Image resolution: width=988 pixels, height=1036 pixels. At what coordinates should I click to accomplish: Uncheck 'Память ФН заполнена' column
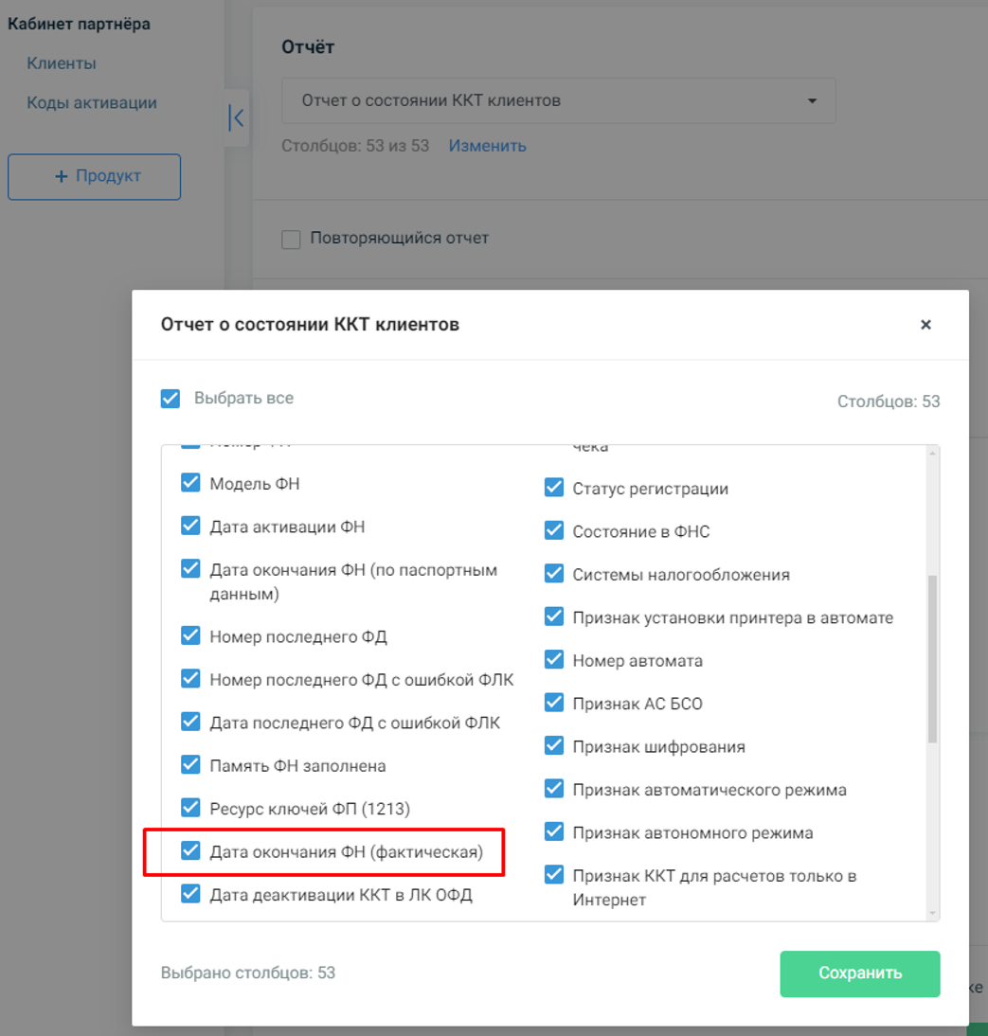pos(190,764)
